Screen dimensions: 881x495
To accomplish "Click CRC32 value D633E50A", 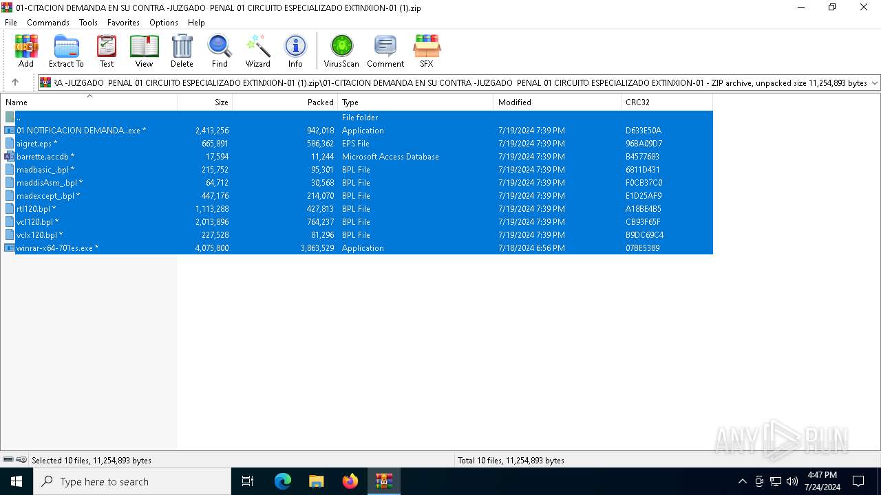I will tap(644, 131).
